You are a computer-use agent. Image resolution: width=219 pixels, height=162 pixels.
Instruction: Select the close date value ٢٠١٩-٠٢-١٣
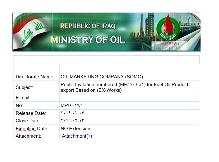72,120
